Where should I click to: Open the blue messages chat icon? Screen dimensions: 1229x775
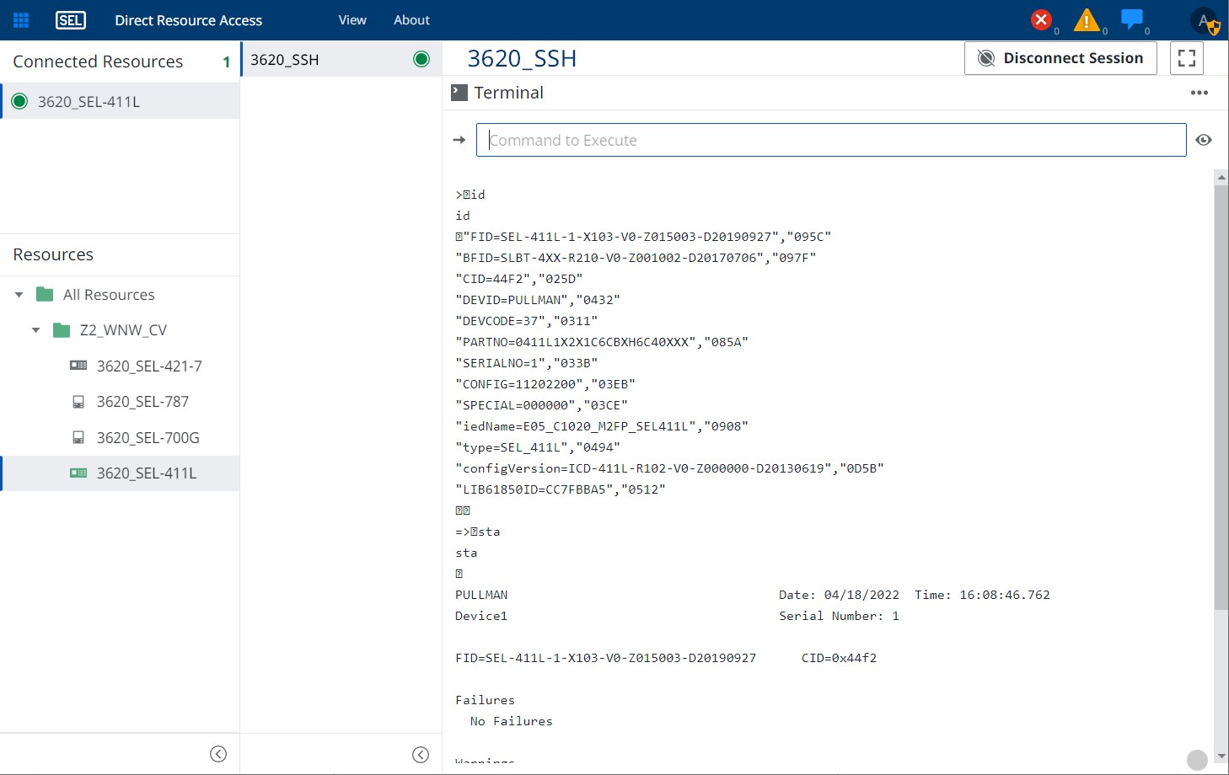1131,19
